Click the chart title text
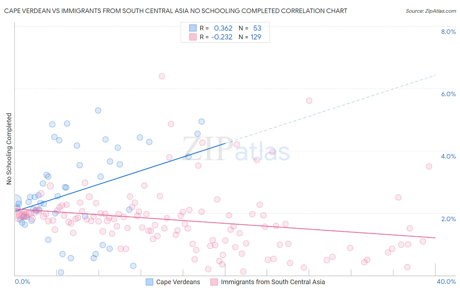Viewport: 460px width, 291px height. 176,11
